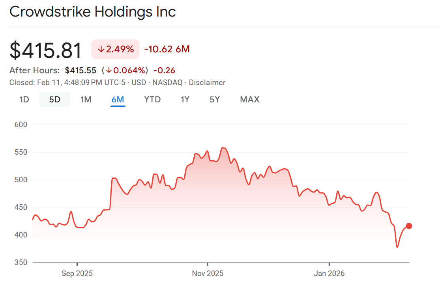Image resolution: width=440 pixels, height=289 pixels.
Task: Switch to the 5D range tab
Action: (54, 100)
